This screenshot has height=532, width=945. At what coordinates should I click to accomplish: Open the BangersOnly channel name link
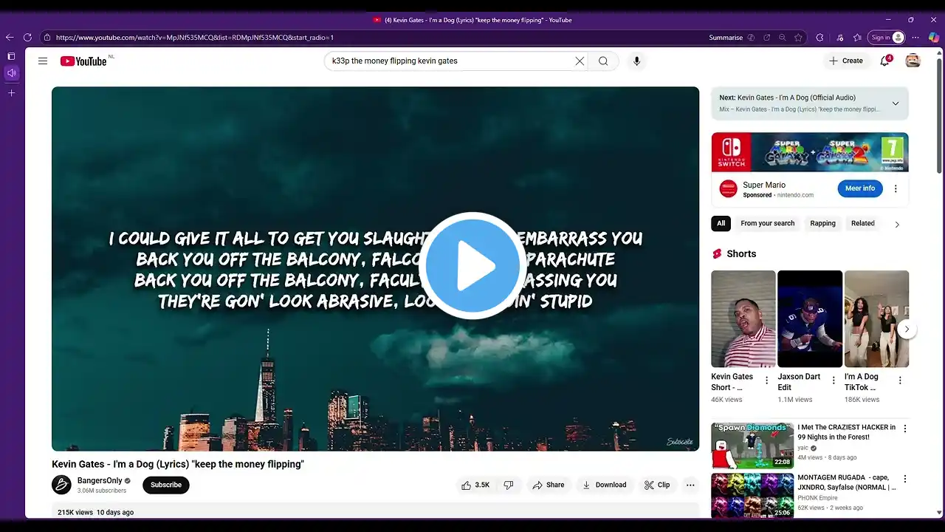(x=100, y=480)
